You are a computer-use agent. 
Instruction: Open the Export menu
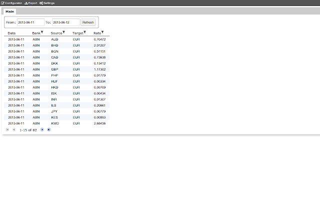(31, 3)
